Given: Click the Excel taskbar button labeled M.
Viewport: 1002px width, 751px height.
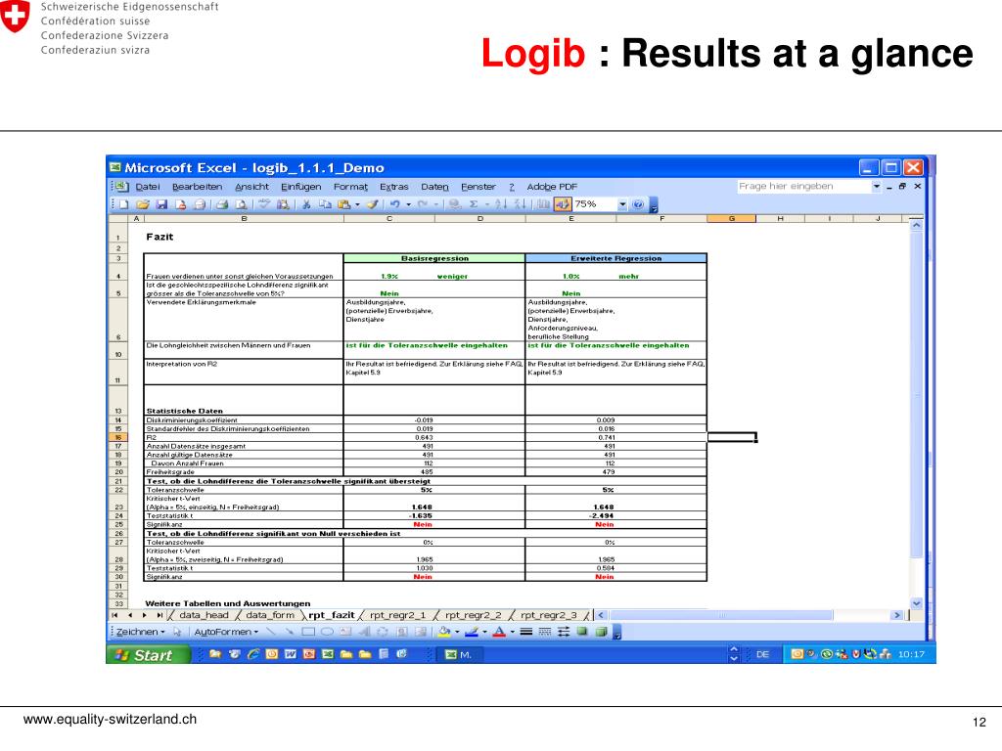Looking at the screenshot, I should click(460, 654).
